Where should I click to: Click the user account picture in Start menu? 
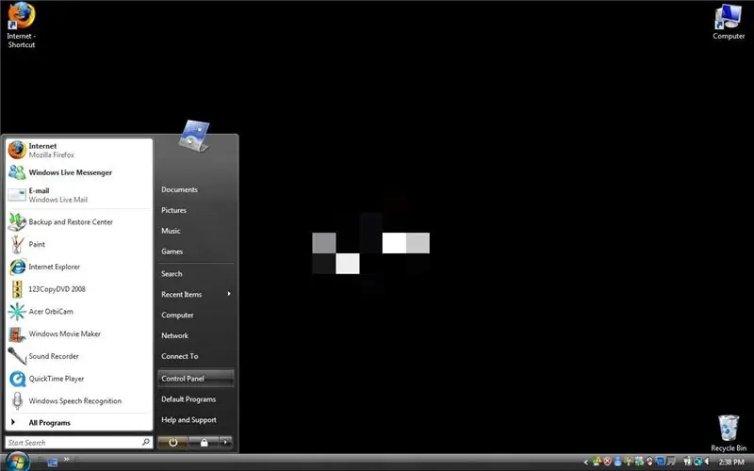tap(194, 136)
